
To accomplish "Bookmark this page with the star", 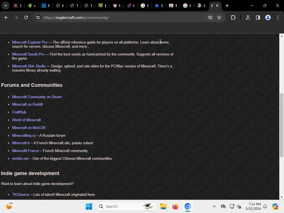I will [x=219, y=17].
